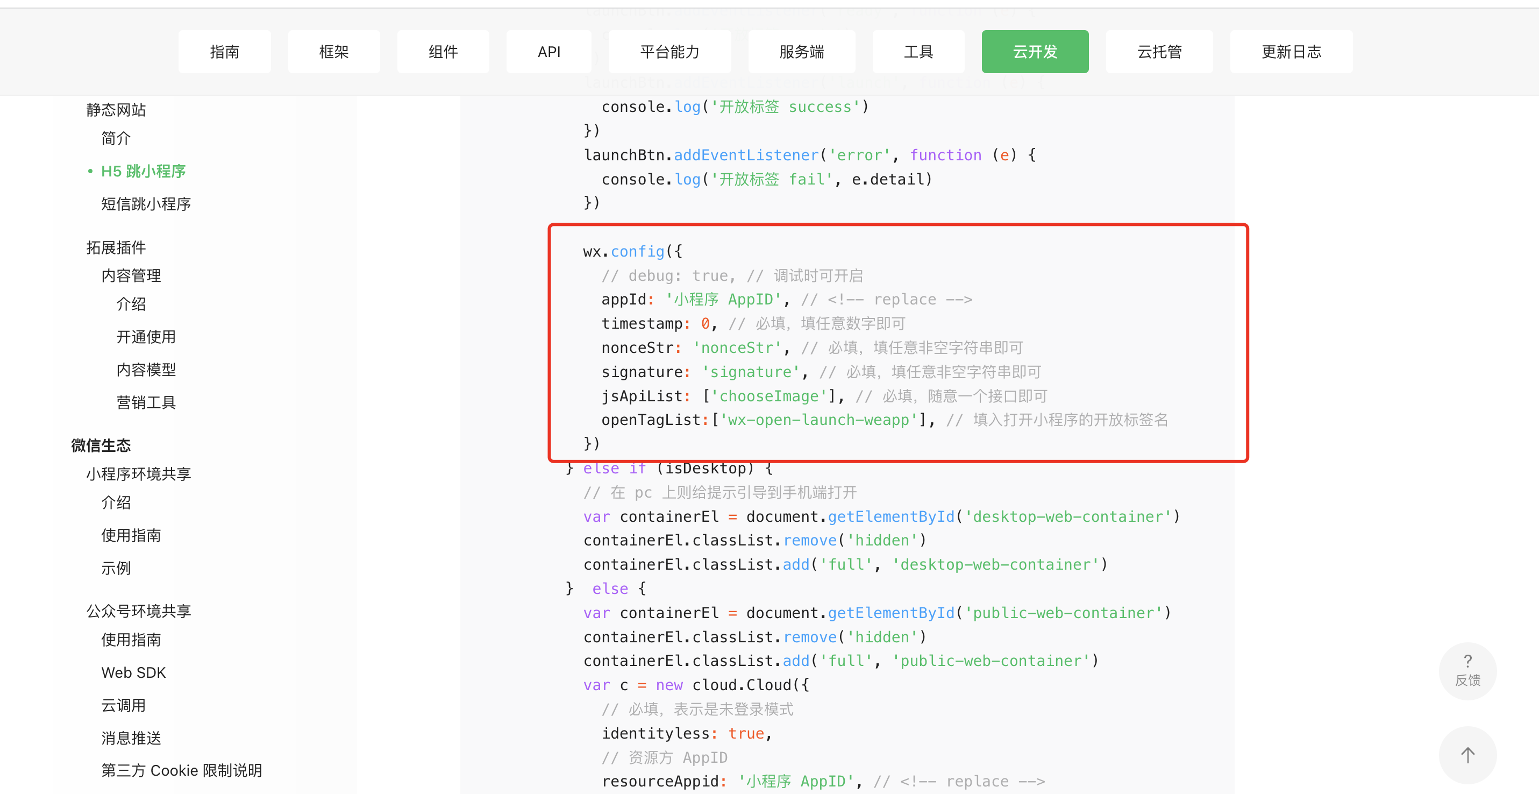Image resolution: width=1539 pixels, height=794 pixels.
Task: Select the 组件 tab
Action: [443, 52]
